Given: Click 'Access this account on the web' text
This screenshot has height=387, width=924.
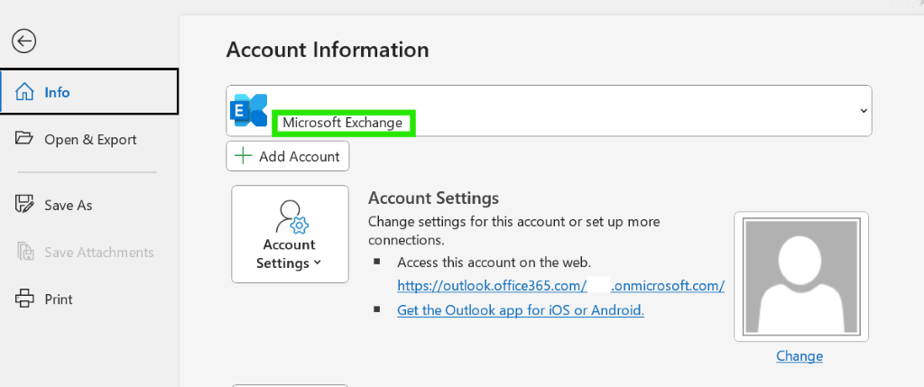Looking at the screenshot, I should click(494, 262).
